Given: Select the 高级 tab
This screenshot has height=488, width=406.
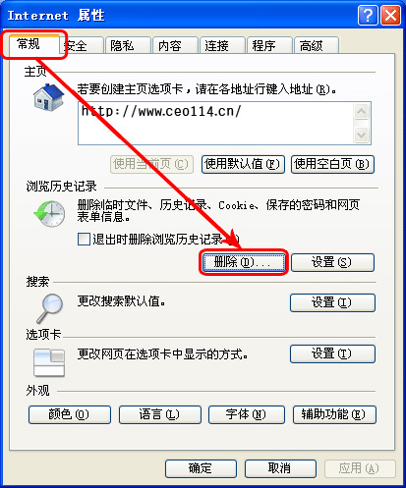Looking at the screenshot, I should click(317, 45).
